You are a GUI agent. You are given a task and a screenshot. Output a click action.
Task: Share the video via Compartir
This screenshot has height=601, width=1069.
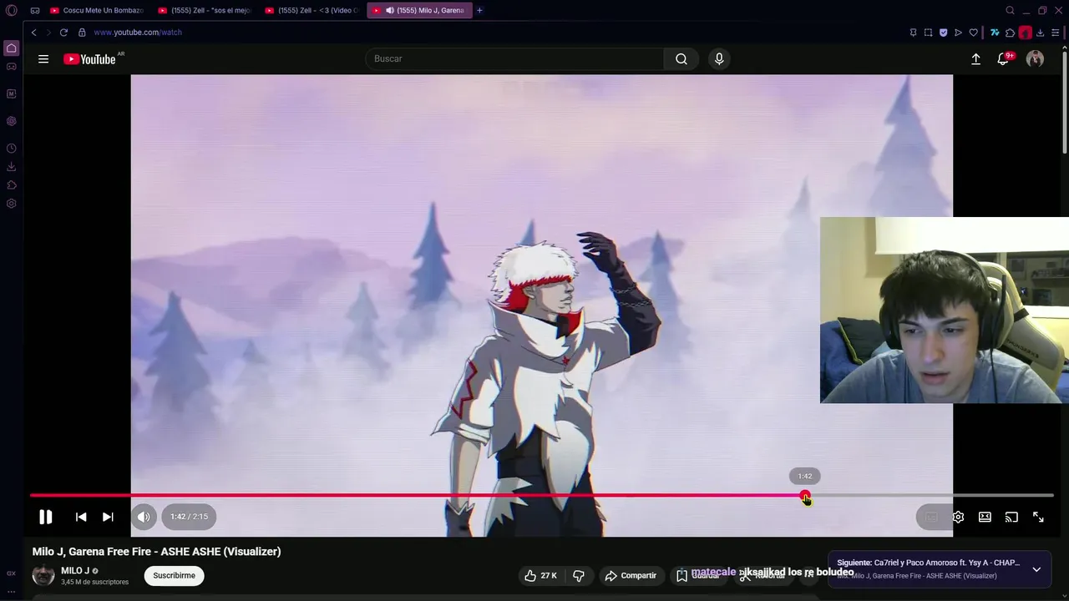631,575
